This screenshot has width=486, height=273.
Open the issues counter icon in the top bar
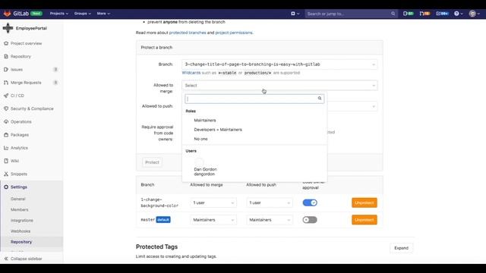pyautogui.click(x=409, y=14)
